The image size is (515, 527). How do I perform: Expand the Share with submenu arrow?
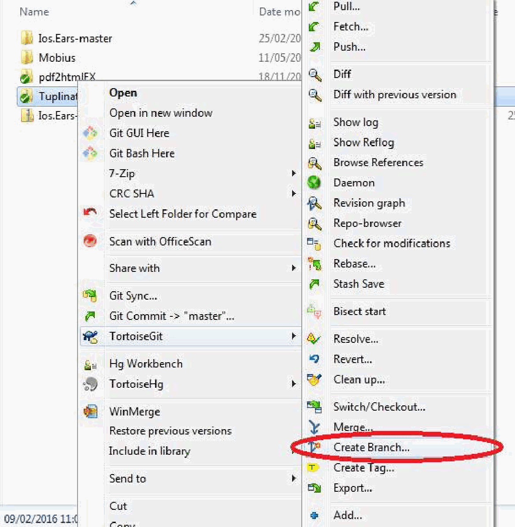point(294,268)
